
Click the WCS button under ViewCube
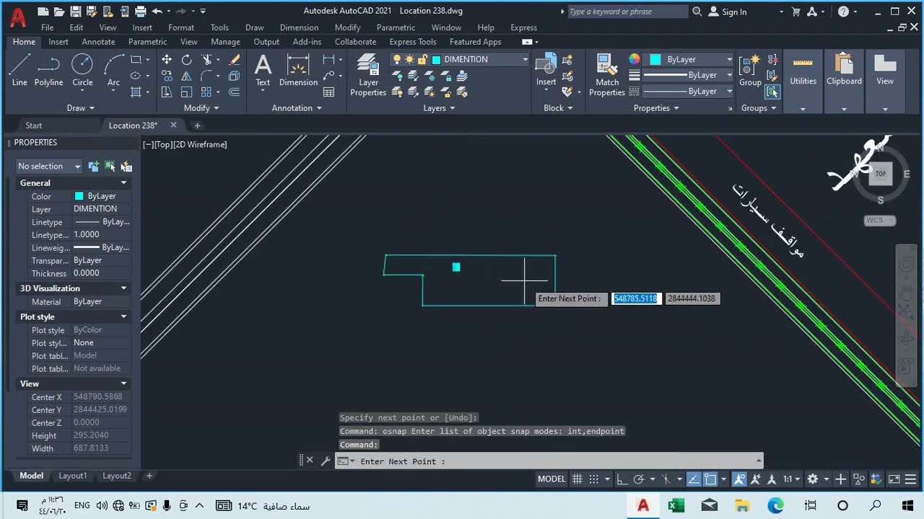click(x=880, y=221)
